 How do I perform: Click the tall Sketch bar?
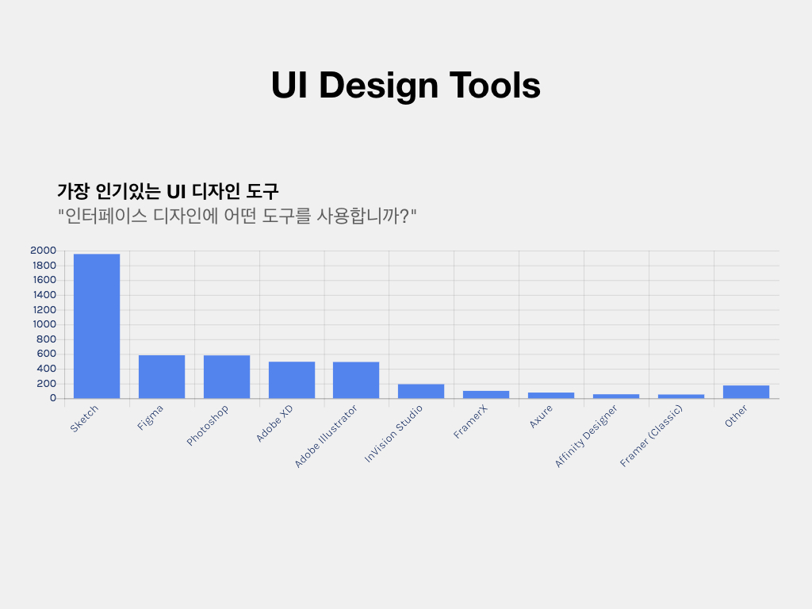point(97,326)
